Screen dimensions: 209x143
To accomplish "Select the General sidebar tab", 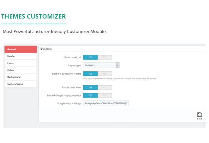I will 20,49.
